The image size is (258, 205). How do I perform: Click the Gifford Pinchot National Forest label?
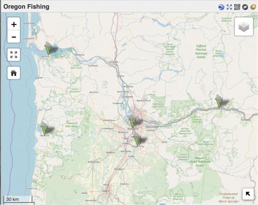point(201,52)
